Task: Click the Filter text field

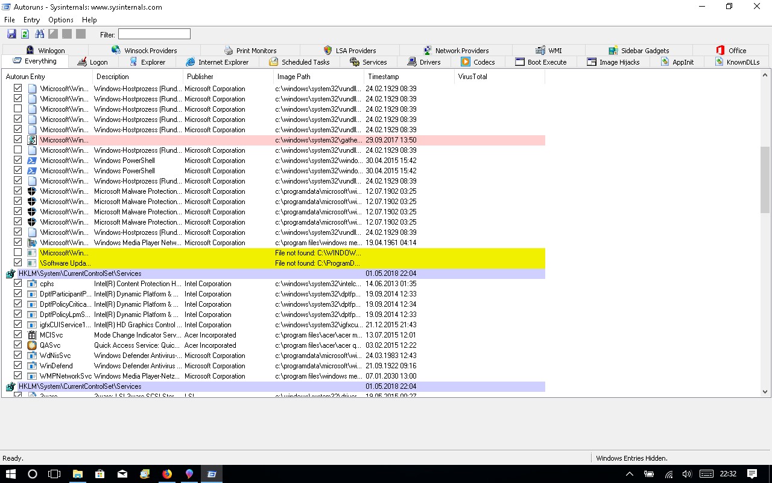Action: (154, 34)
